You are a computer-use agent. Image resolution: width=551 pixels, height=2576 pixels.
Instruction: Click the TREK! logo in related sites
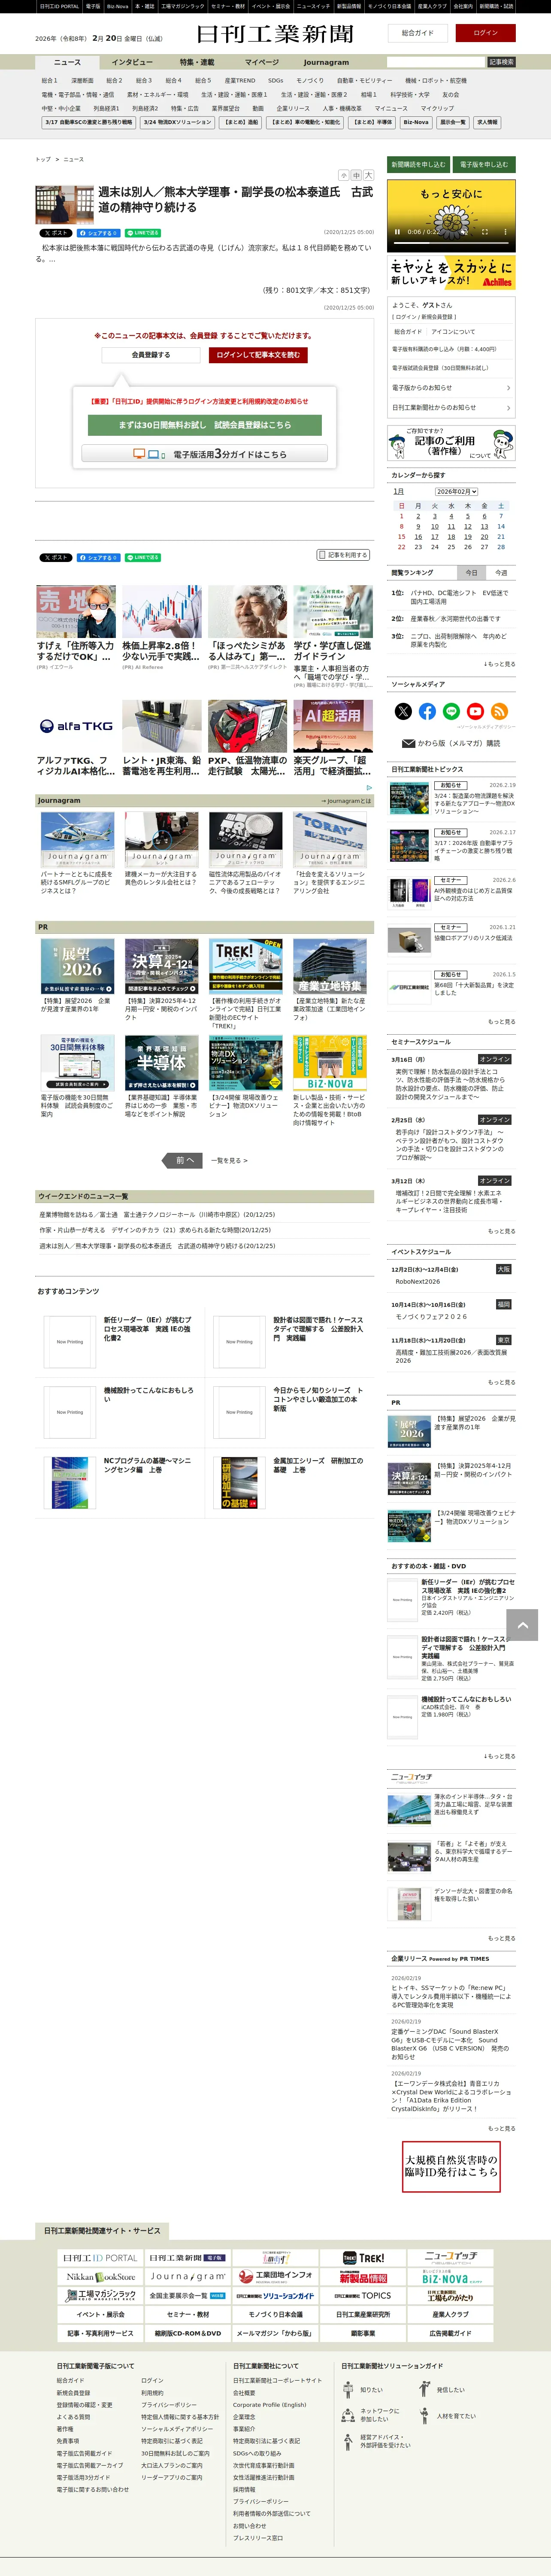(x=364, y=2258)
